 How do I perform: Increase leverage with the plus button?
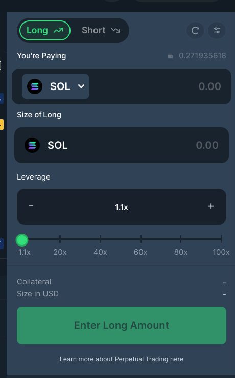tap(211, 206)
